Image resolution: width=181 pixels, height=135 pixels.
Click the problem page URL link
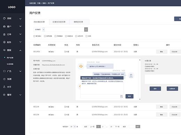53,65
